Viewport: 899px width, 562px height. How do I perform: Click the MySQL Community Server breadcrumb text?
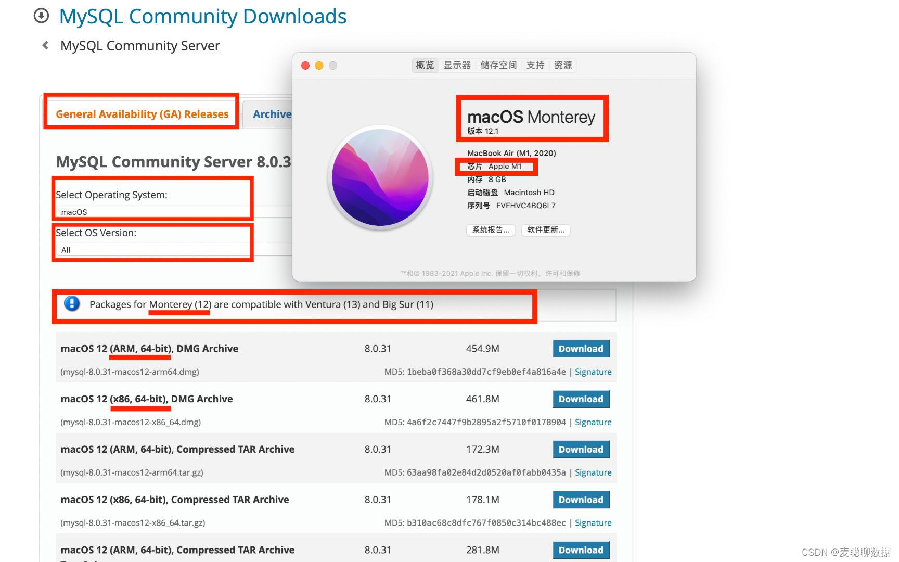click(140, 46)
